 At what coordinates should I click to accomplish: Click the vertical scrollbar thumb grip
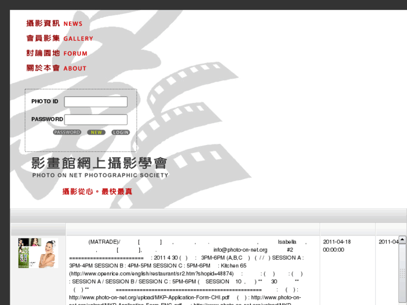(403, 274)
